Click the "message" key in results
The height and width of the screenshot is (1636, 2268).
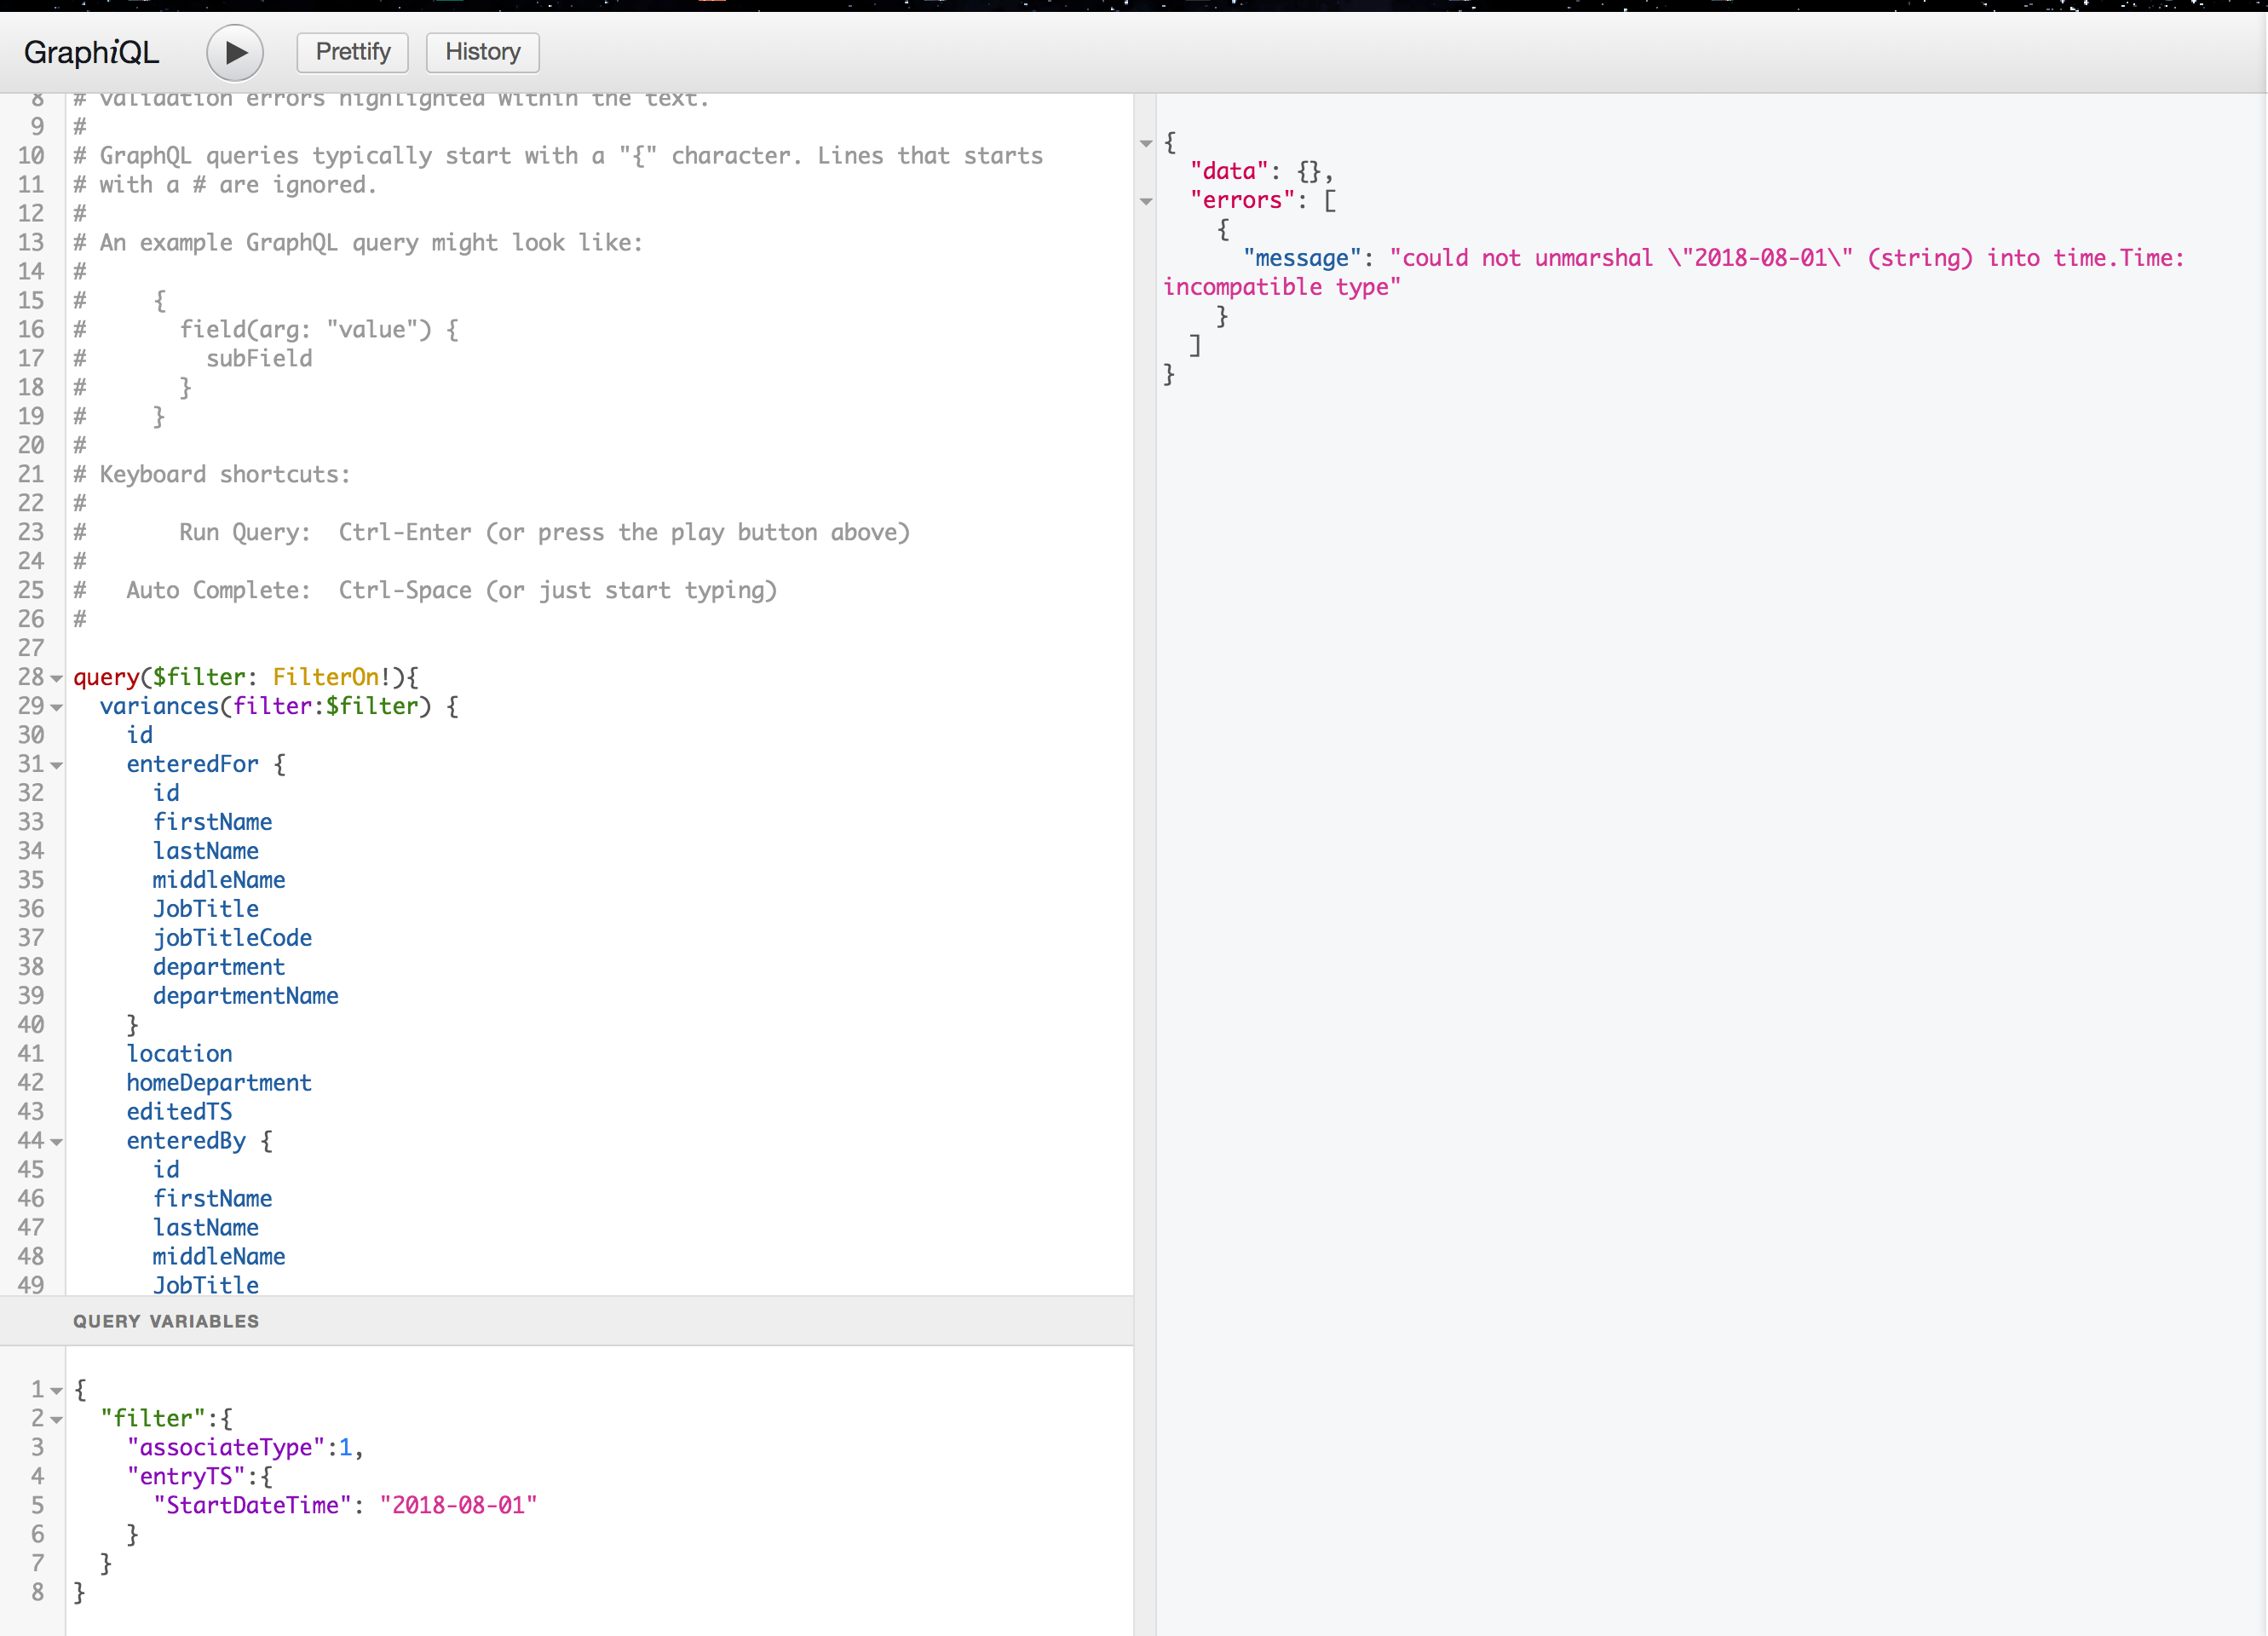[1302, 258]
